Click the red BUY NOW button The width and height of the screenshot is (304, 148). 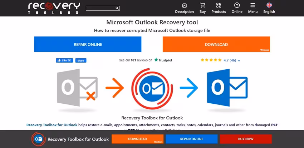tap(246, 139)
